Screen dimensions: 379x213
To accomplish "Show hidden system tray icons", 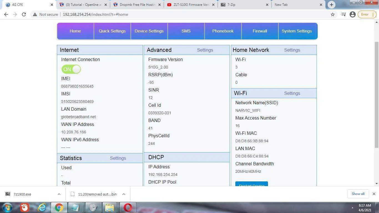I will click(x=352, y=207).
